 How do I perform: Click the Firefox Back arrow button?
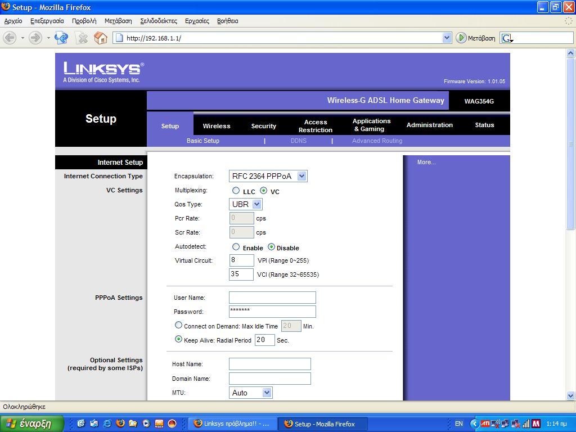pos(10,38)
